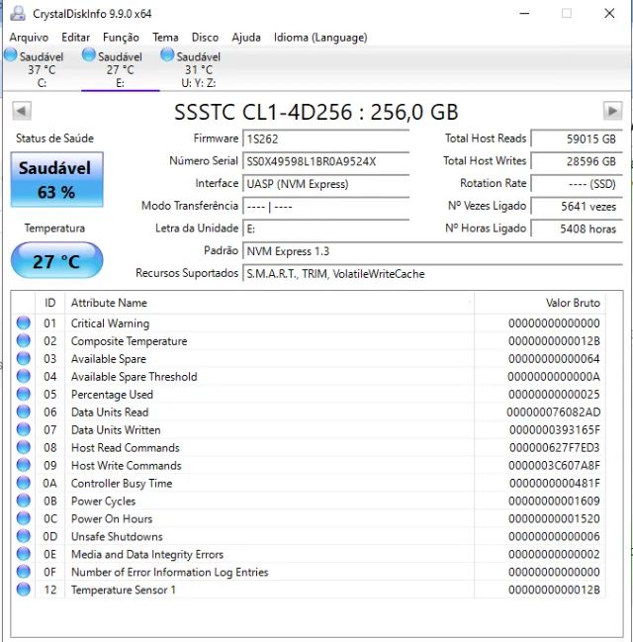Open the Função menu
Viewport: 633px width, 642px height.
(121, 38)
